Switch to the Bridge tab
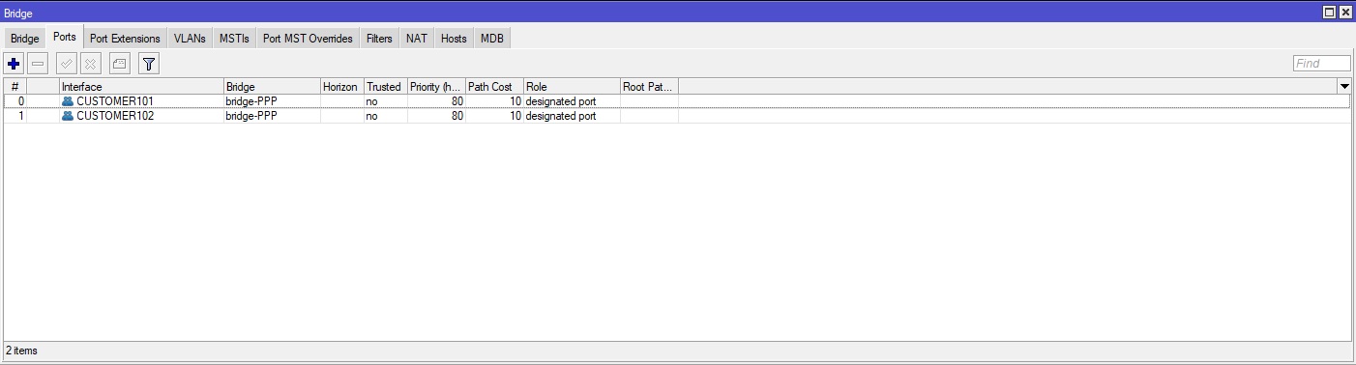The height and width of the screenshot is (365, 1356). tap(25, 39)
